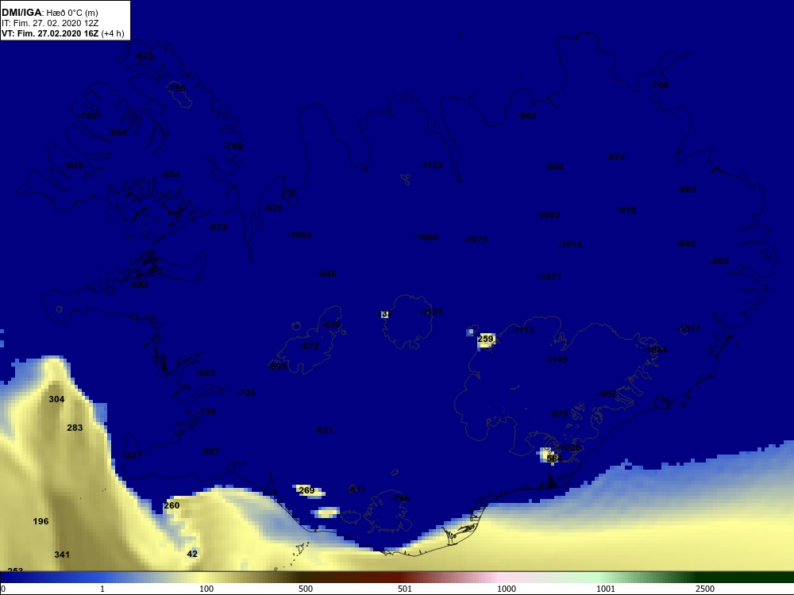Click the -780 value label
The height and width of the screenshot is (595, 794).
coord(87,116)
